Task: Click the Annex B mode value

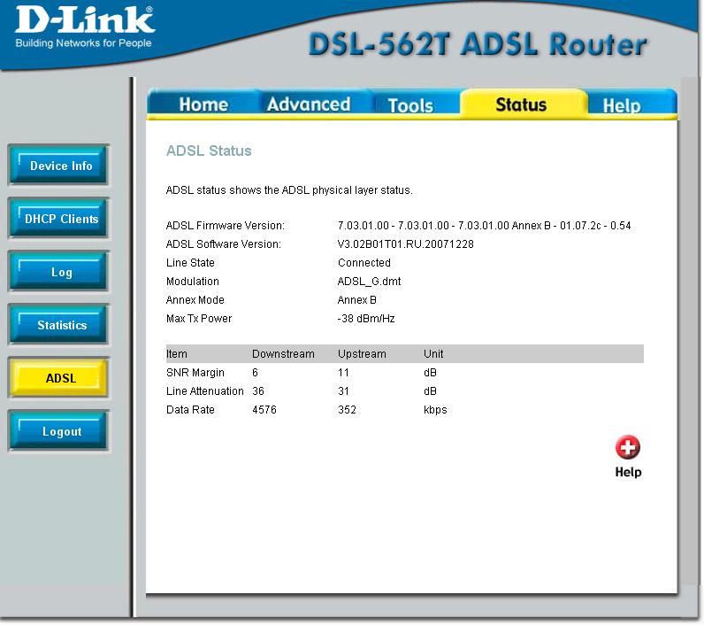Action: (357, 300)
